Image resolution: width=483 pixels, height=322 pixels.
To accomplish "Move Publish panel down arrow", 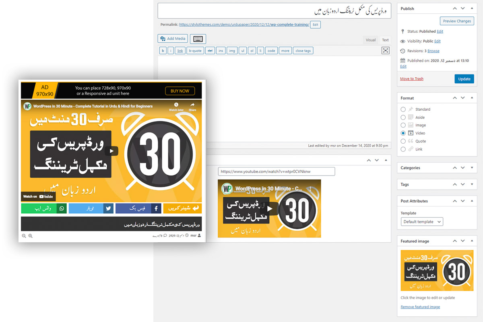I will tap(463, 8).
